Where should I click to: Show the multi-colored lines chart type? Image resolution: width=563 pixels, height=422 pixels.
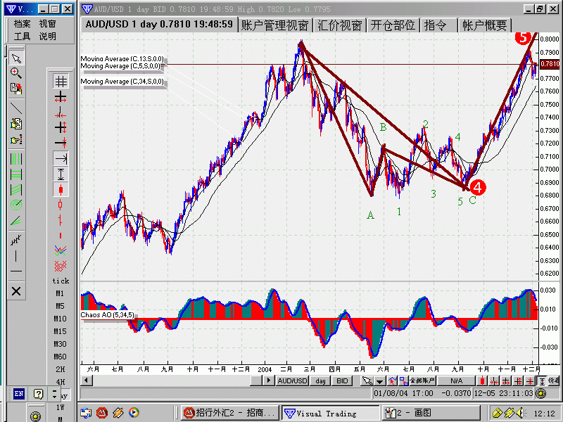[x=61, y=250]
